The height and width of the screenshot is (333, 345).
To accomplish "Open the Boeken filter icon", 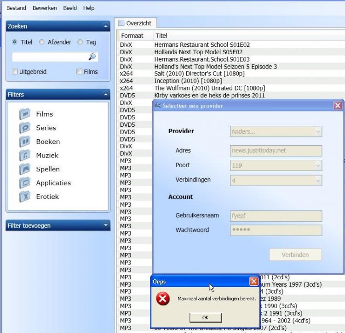I will point(24,141).
